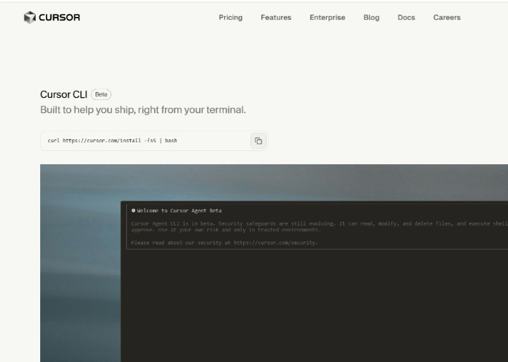Click the Cursor cube logo icon

(29, 18)
